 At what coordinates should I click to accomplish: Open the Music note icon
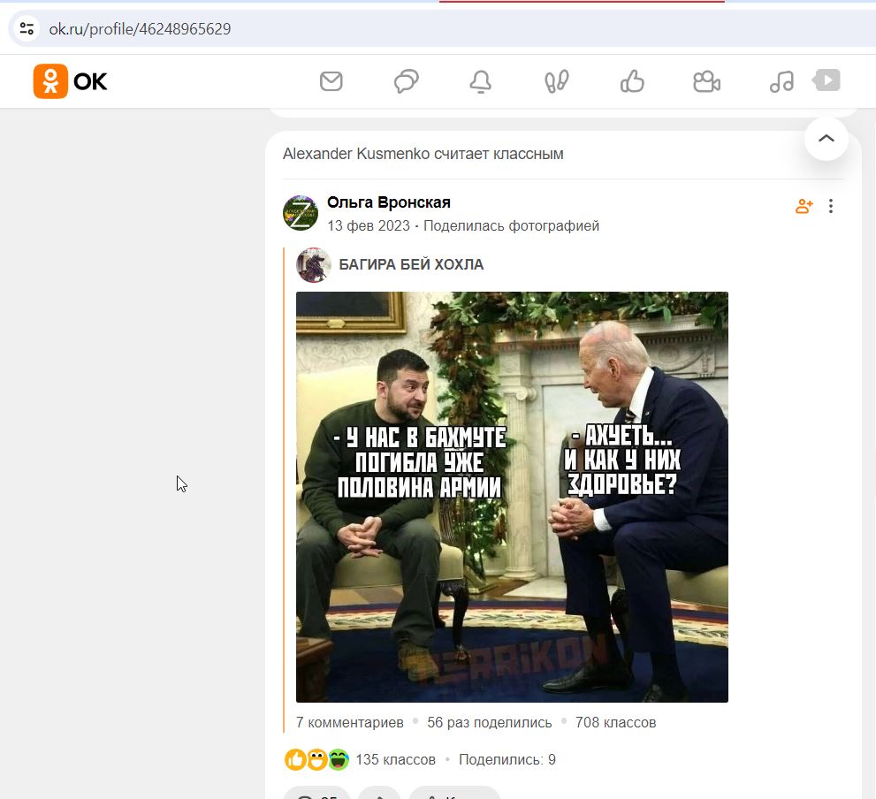click(x=781, y=81)
